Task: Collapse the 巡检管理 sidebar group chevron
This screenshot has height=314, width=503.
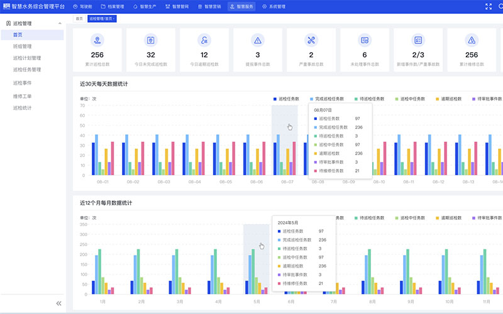Action: (60, 23)
